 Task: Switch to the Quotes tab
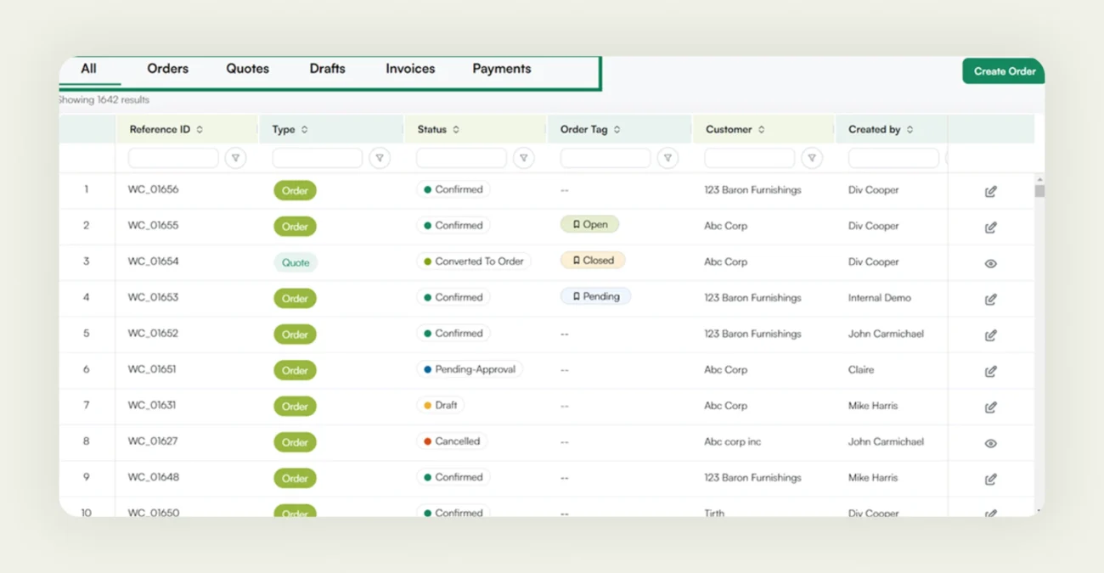(247, 69)
